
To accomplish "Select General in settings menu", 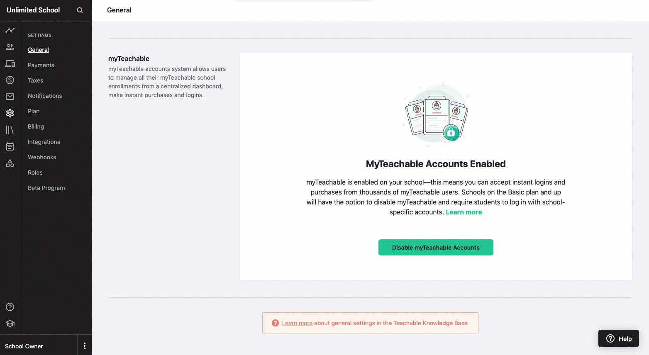I will [38, 50].
